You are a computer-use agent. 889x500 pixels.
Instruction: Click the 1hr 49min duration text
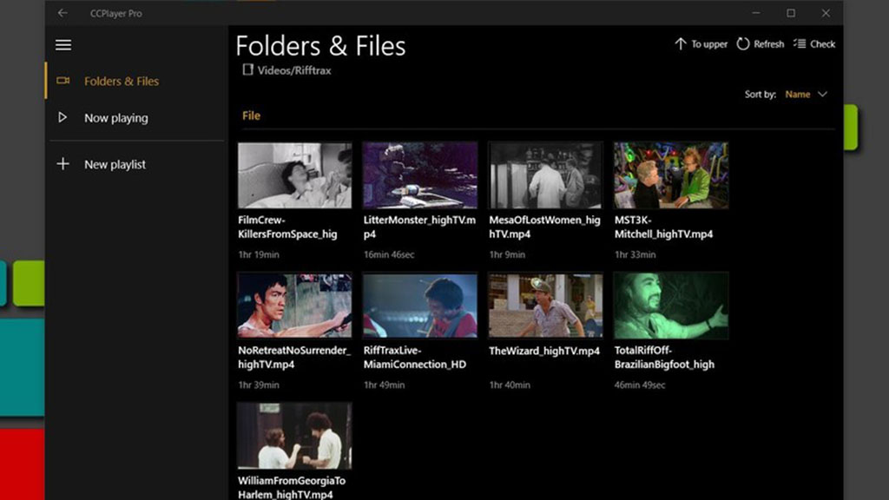(384, 385)
